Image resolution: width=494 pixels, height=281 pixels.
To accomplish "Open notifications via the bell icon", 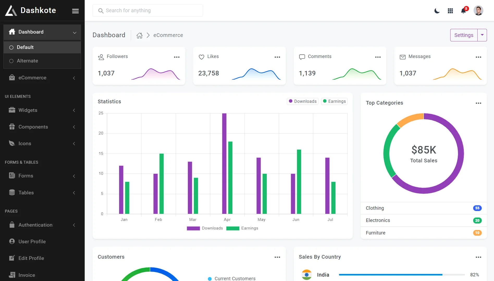I will 464,11.
